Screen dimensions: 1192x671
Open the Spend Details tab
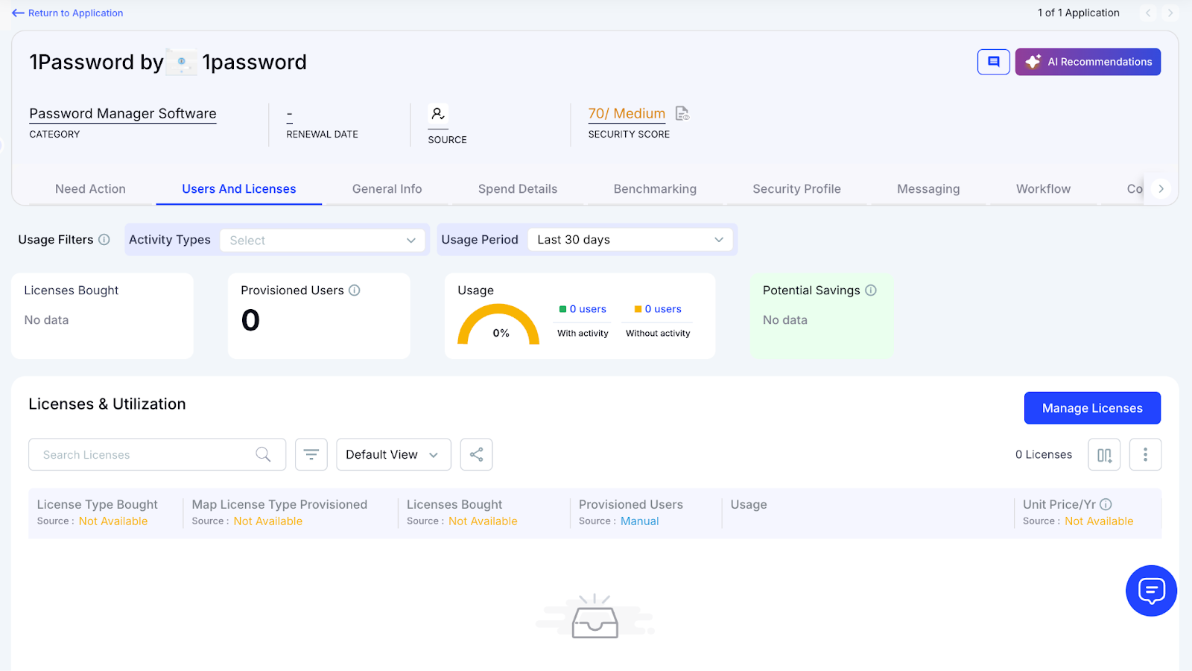coord(518,189)
